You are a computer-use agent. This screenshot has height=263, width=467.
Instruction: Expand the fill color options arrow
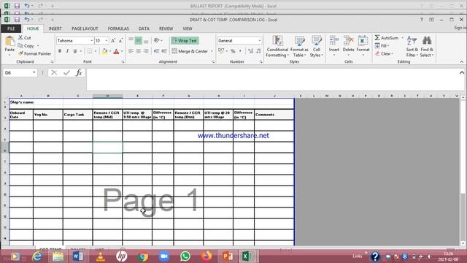click(x=110, y=51)
